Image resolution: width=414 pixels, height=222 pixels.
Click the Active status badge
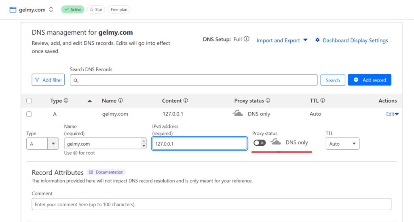(x=73, y=10)
